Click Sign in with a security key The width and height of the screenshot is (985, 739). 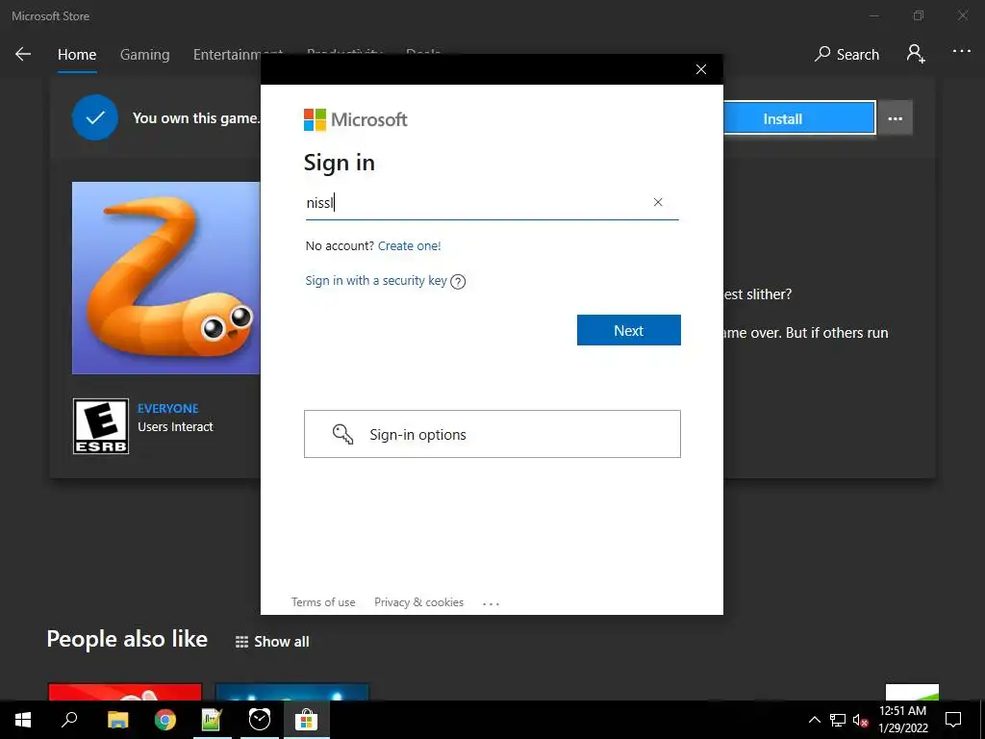376,281
